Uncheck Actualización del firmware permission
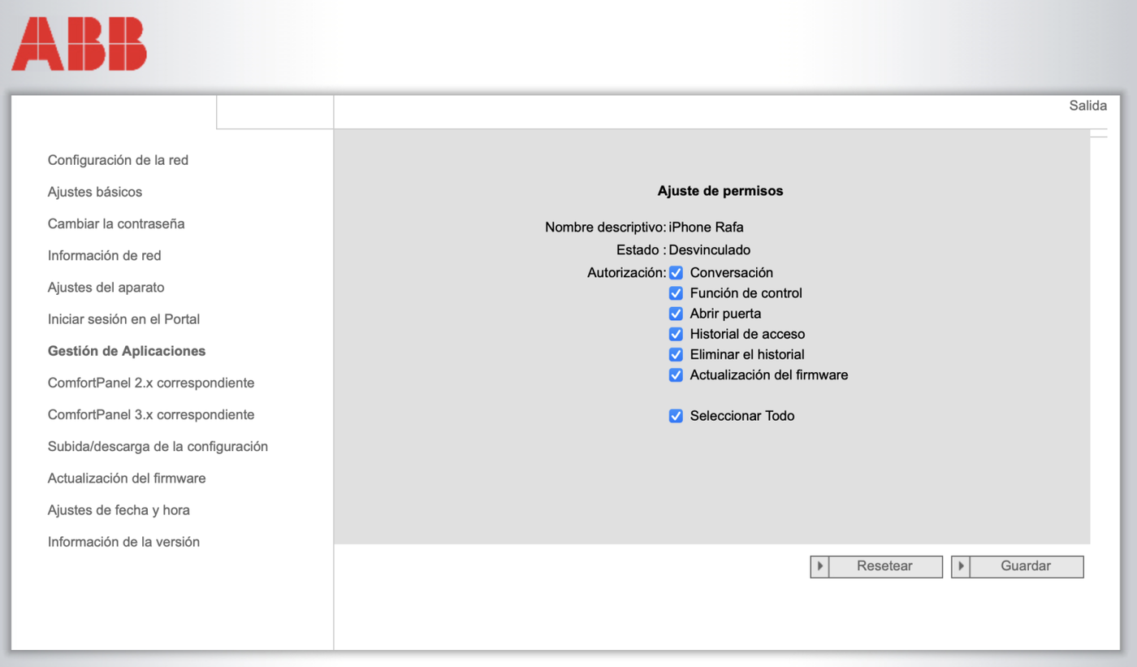Image resolution: width=1137 pixels, height=667 pixels. [676, 375]
